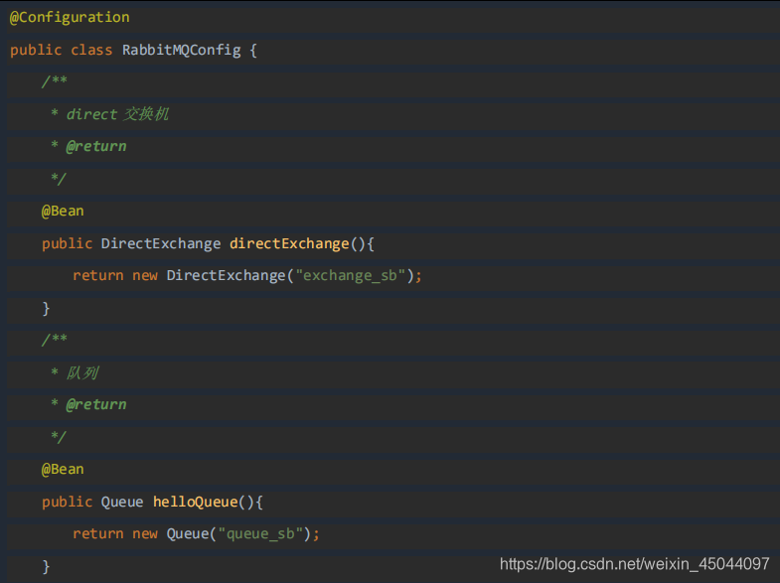Click the @return tag in the 队列 comment
Screen dimensions: 780x583
pyautogui.click(x=96, y=404)
